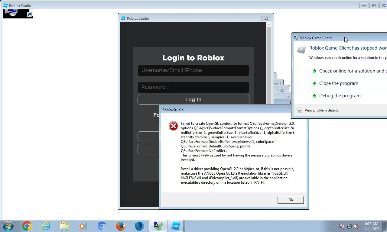This screenshot has width=387, height=232.
Task: Choose 'Debug the program' option
Action: pyautogui.click(x=340, y=96)
